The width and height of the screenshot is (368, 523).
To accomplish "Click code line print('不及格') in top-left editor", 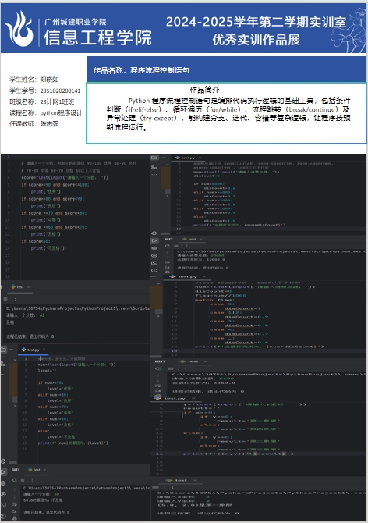I will (x=48, y=248).
